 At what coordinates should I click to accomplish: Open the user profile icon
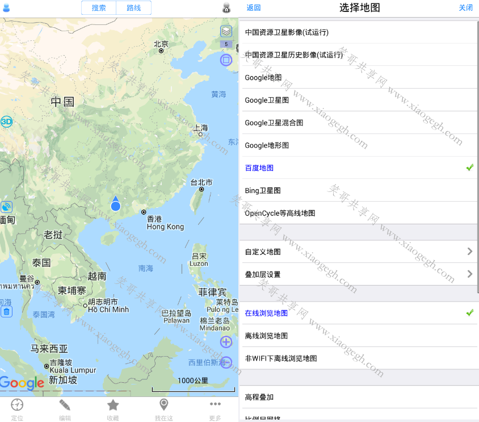(x=6, y=7)
